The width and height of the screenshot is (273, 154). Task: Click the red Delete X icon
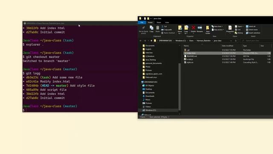point(193,27)
